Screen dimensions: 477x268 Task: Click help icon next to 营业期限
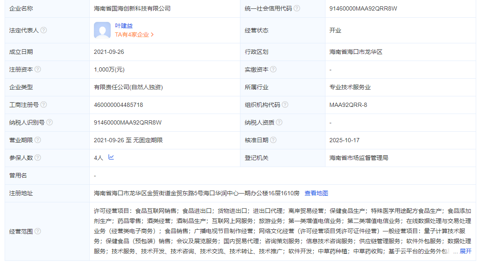[38, 140]
